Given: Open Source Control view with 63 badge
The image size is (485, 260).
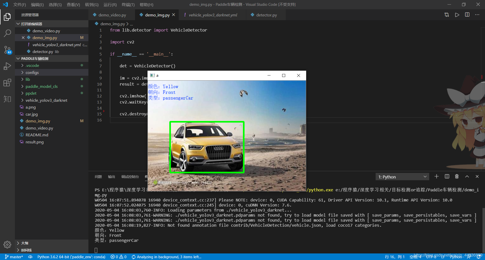Looking at the screenshot, I should 7,50.
